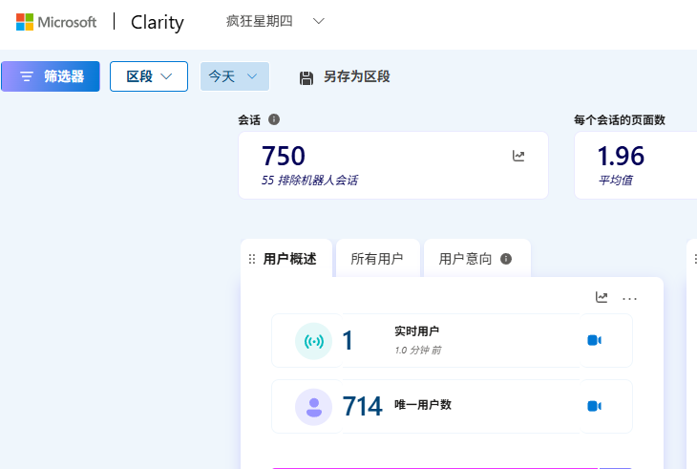This screenshot has height=469, width=697.
Task: Click the live users broadcast icon
Action: (313, 341)
